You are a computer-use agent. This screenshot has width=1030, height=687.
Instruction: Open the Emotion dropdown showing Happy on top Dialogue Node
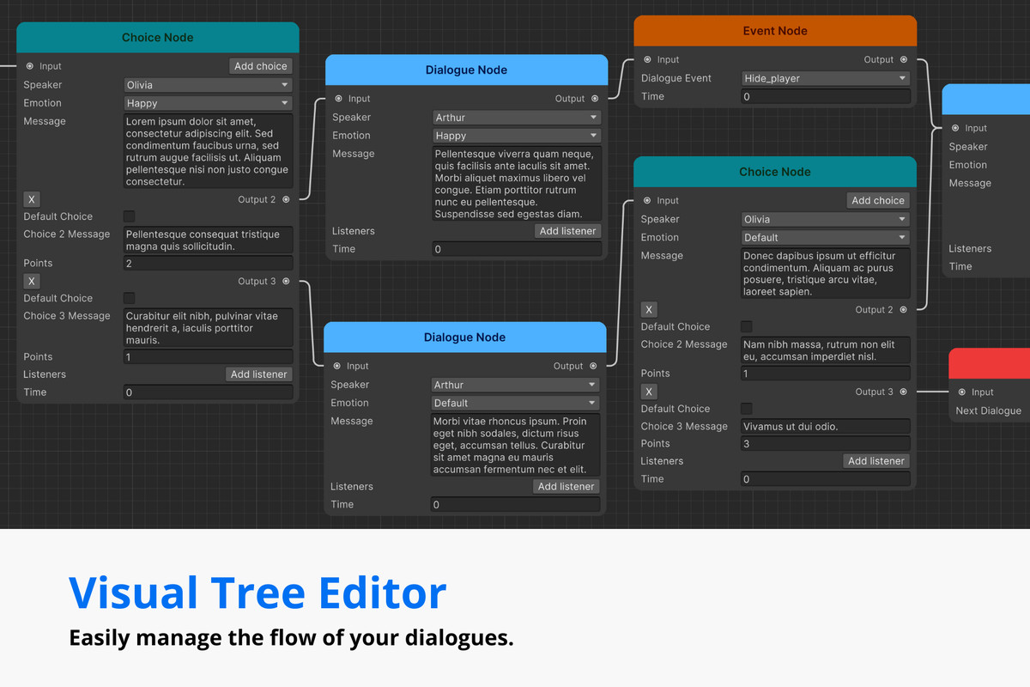tap(516, 135)
